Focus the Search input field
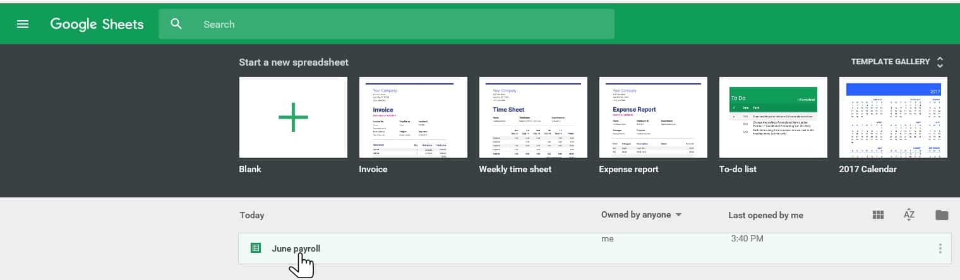This screenshot has height=280, width=960. coord(387,24)
